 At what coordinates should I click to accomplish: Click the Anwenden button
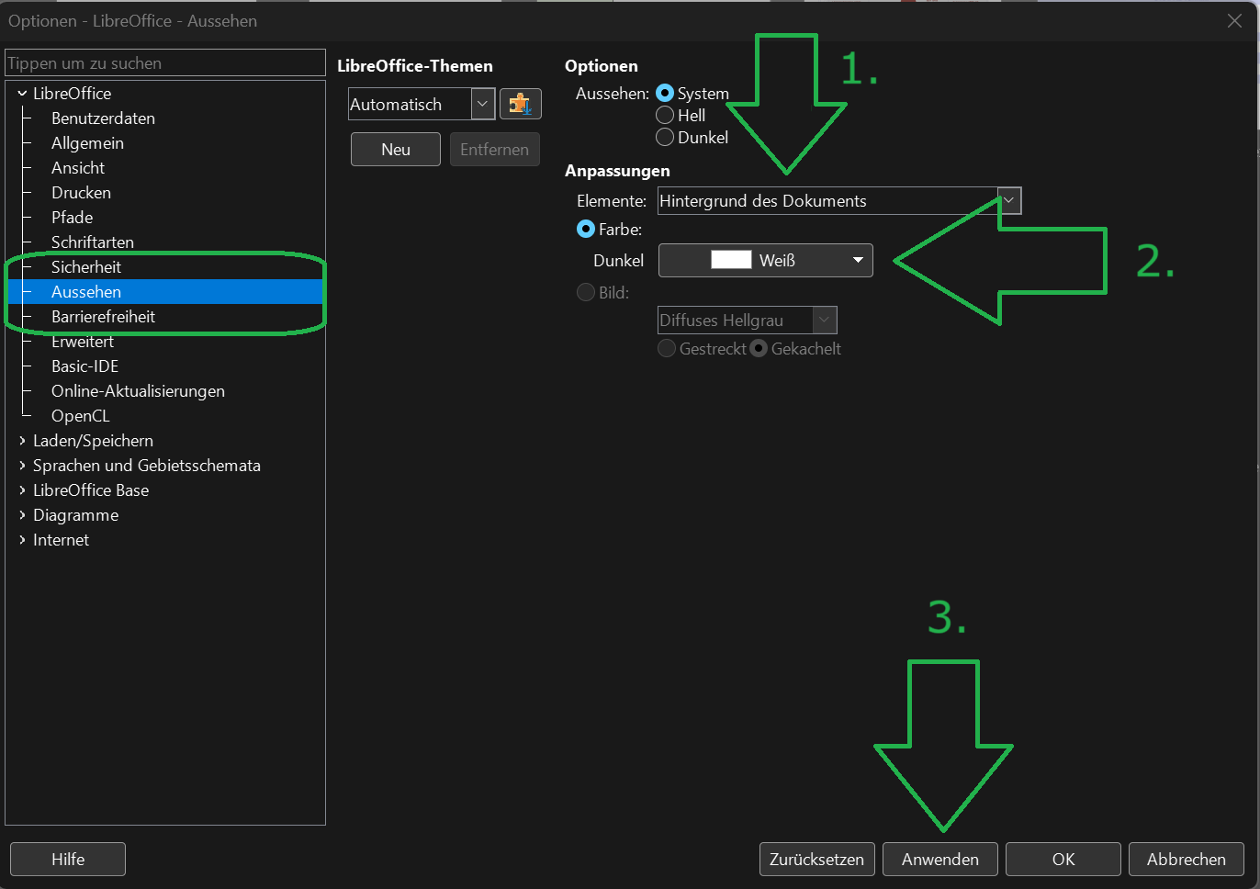(940, 860)
